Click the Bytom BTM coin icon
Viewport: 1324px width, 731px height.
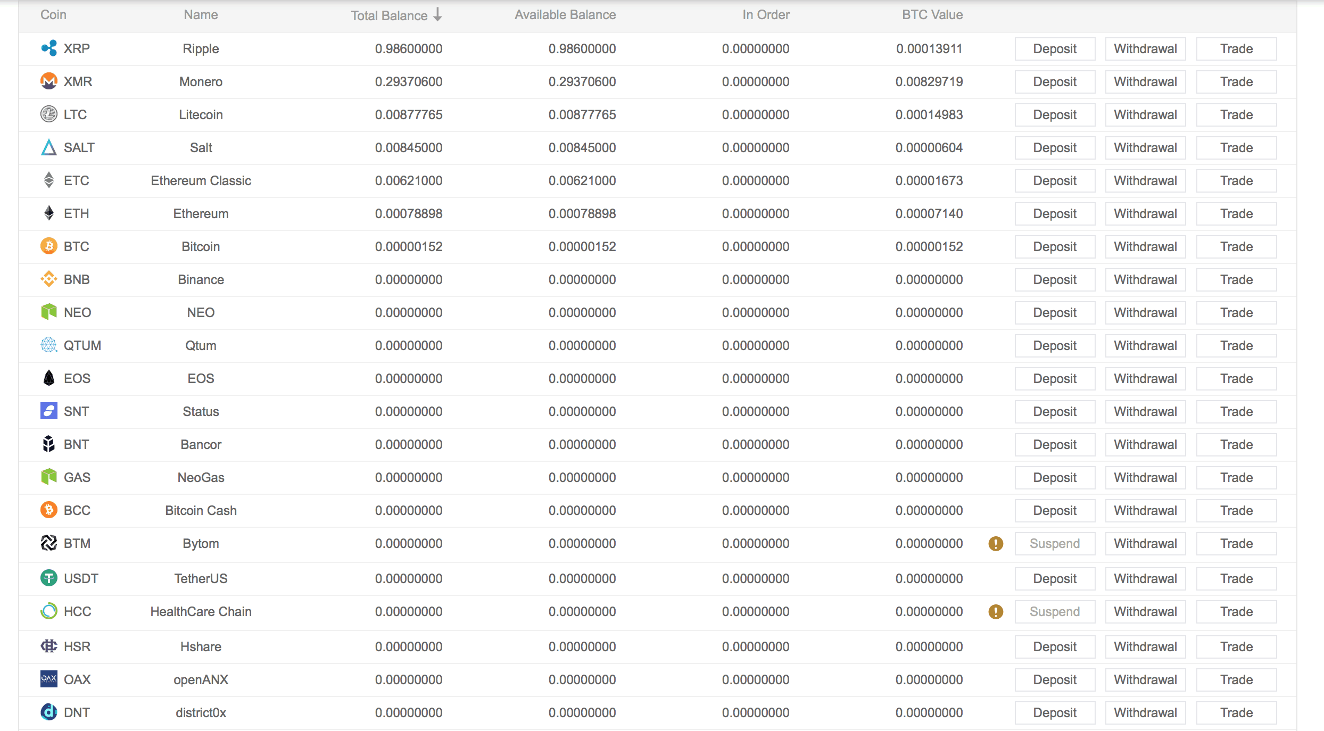click(49, 543)
